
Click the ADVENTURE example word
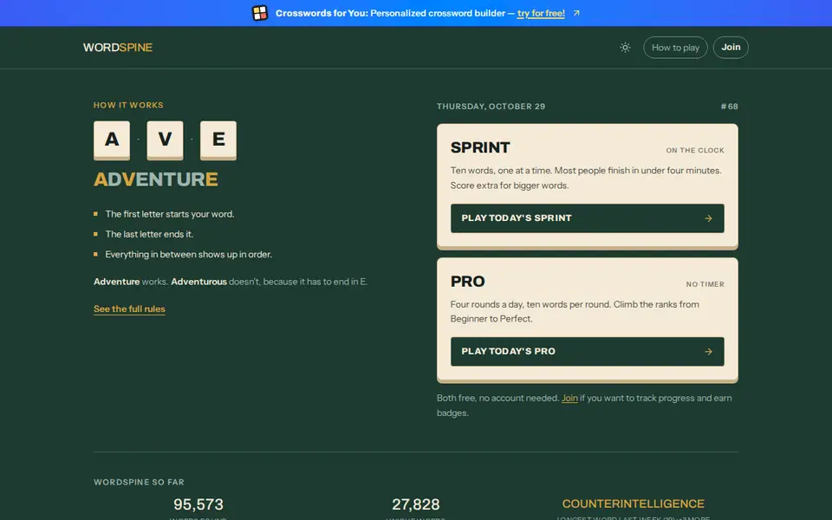point(156,179)
